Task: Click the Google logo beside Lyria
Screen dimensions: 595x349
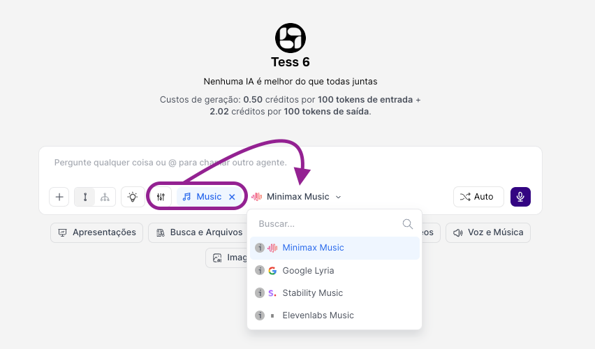Action: [x=272, y=271]
